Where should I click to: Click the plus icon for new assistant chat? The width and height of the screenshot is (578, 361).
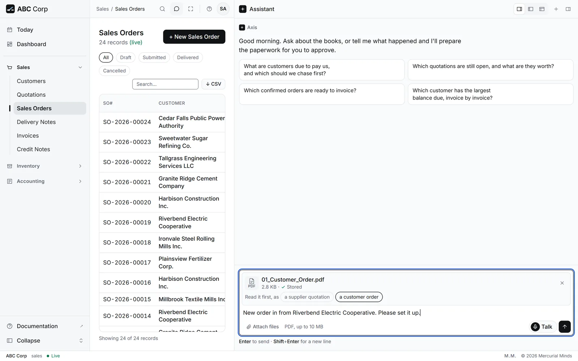[556, 9]
